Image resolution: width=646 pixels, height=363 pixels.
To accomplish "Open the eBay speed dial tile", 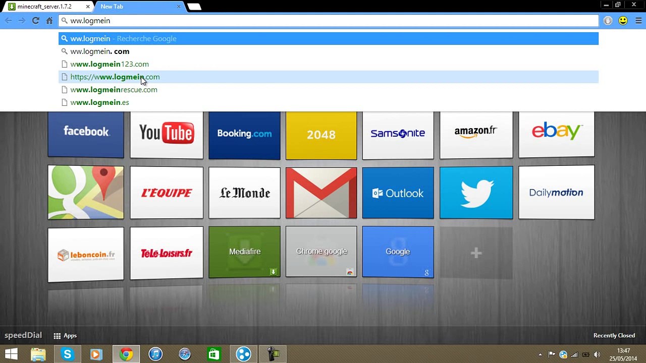I will pos(556,134).
